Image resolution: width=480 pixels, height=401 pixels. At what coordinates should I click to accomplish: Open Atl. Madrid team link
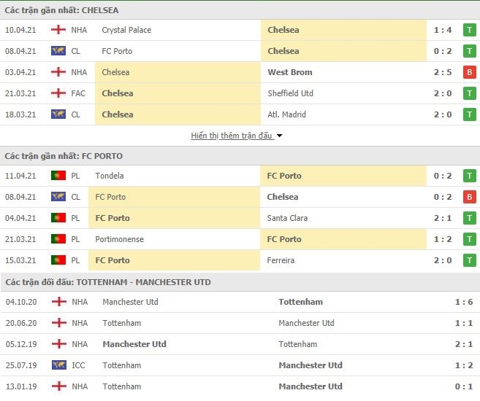pyautogui.click(x=286, y=114)
